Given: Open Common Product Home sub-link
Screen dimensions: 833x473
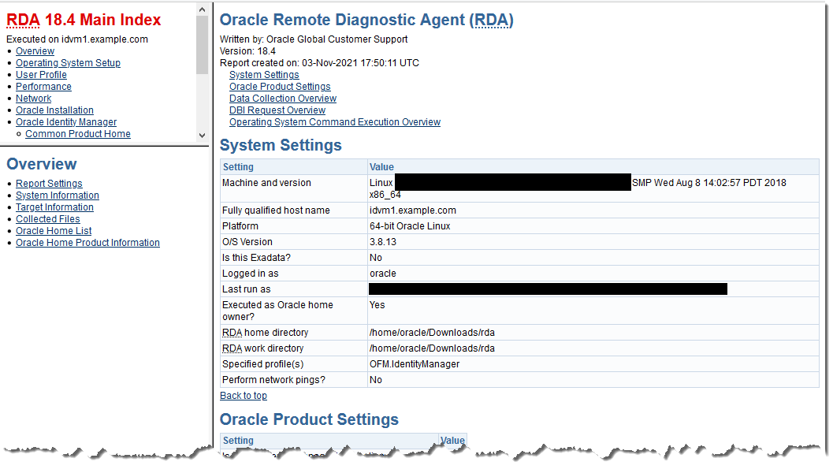Looking at the screenshot, I should (78, 134).
